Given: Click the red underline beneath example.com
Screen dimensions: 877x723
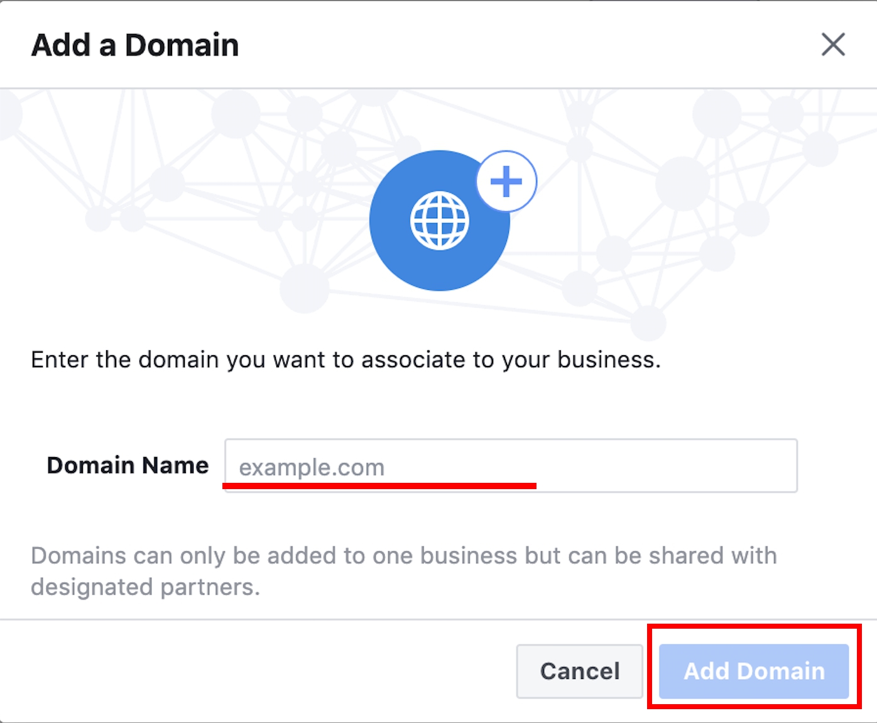Looking at the screenshot, I should click(379, 485).
